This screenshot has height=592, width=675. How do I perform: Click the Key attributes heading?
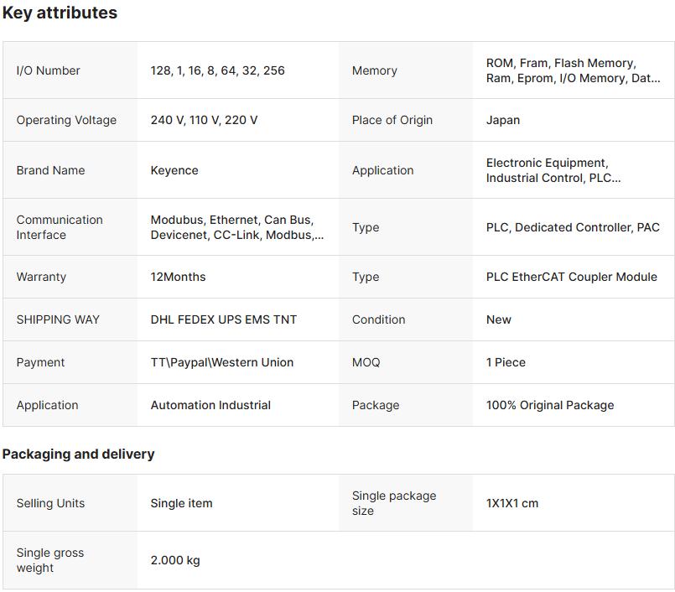coord(60,13)
